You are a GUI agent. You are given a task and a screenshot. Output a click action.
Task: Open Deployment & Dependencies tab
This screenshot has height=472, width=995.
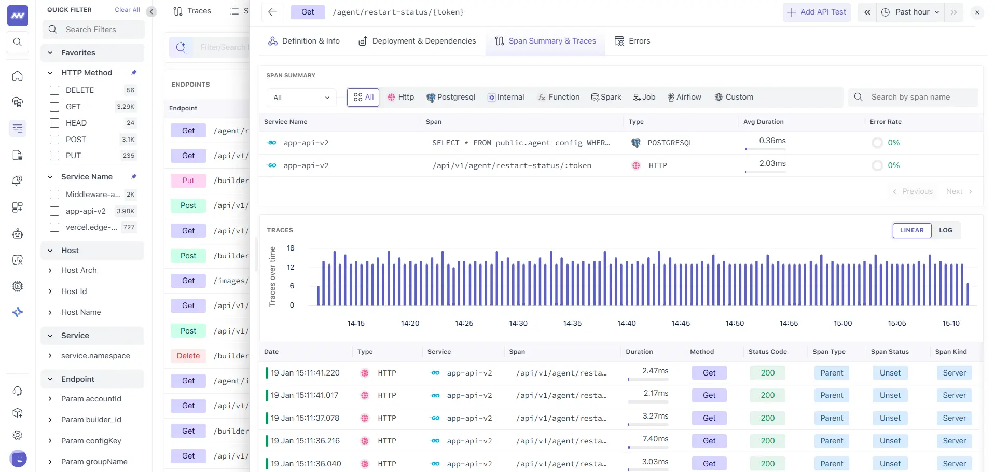tap(417, 41)
